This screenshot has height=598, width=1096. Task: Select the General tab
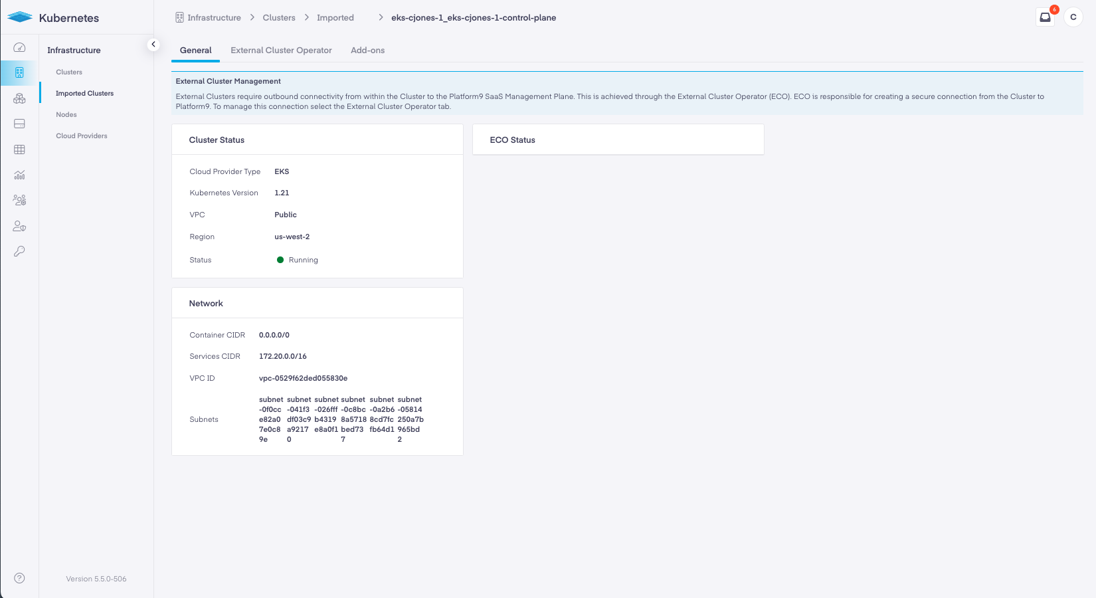[195, 50]
